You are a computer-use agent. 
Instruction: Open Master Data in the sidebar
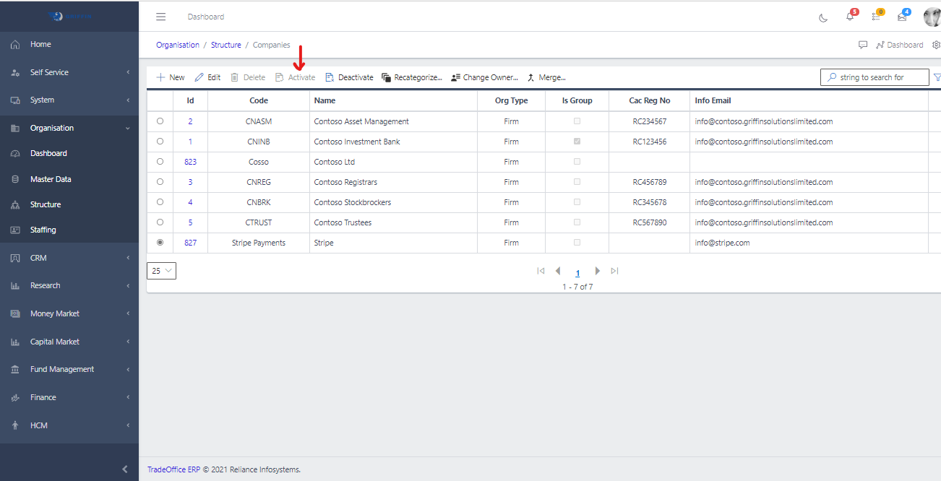(51, 179)
